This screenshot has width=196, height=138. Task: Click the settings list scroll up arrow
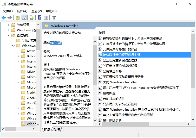tap(193, 32)
